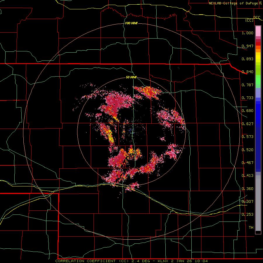Click the 100 NMI range ring label
This screenshot has height=263, width=263.
coord(131,23)
